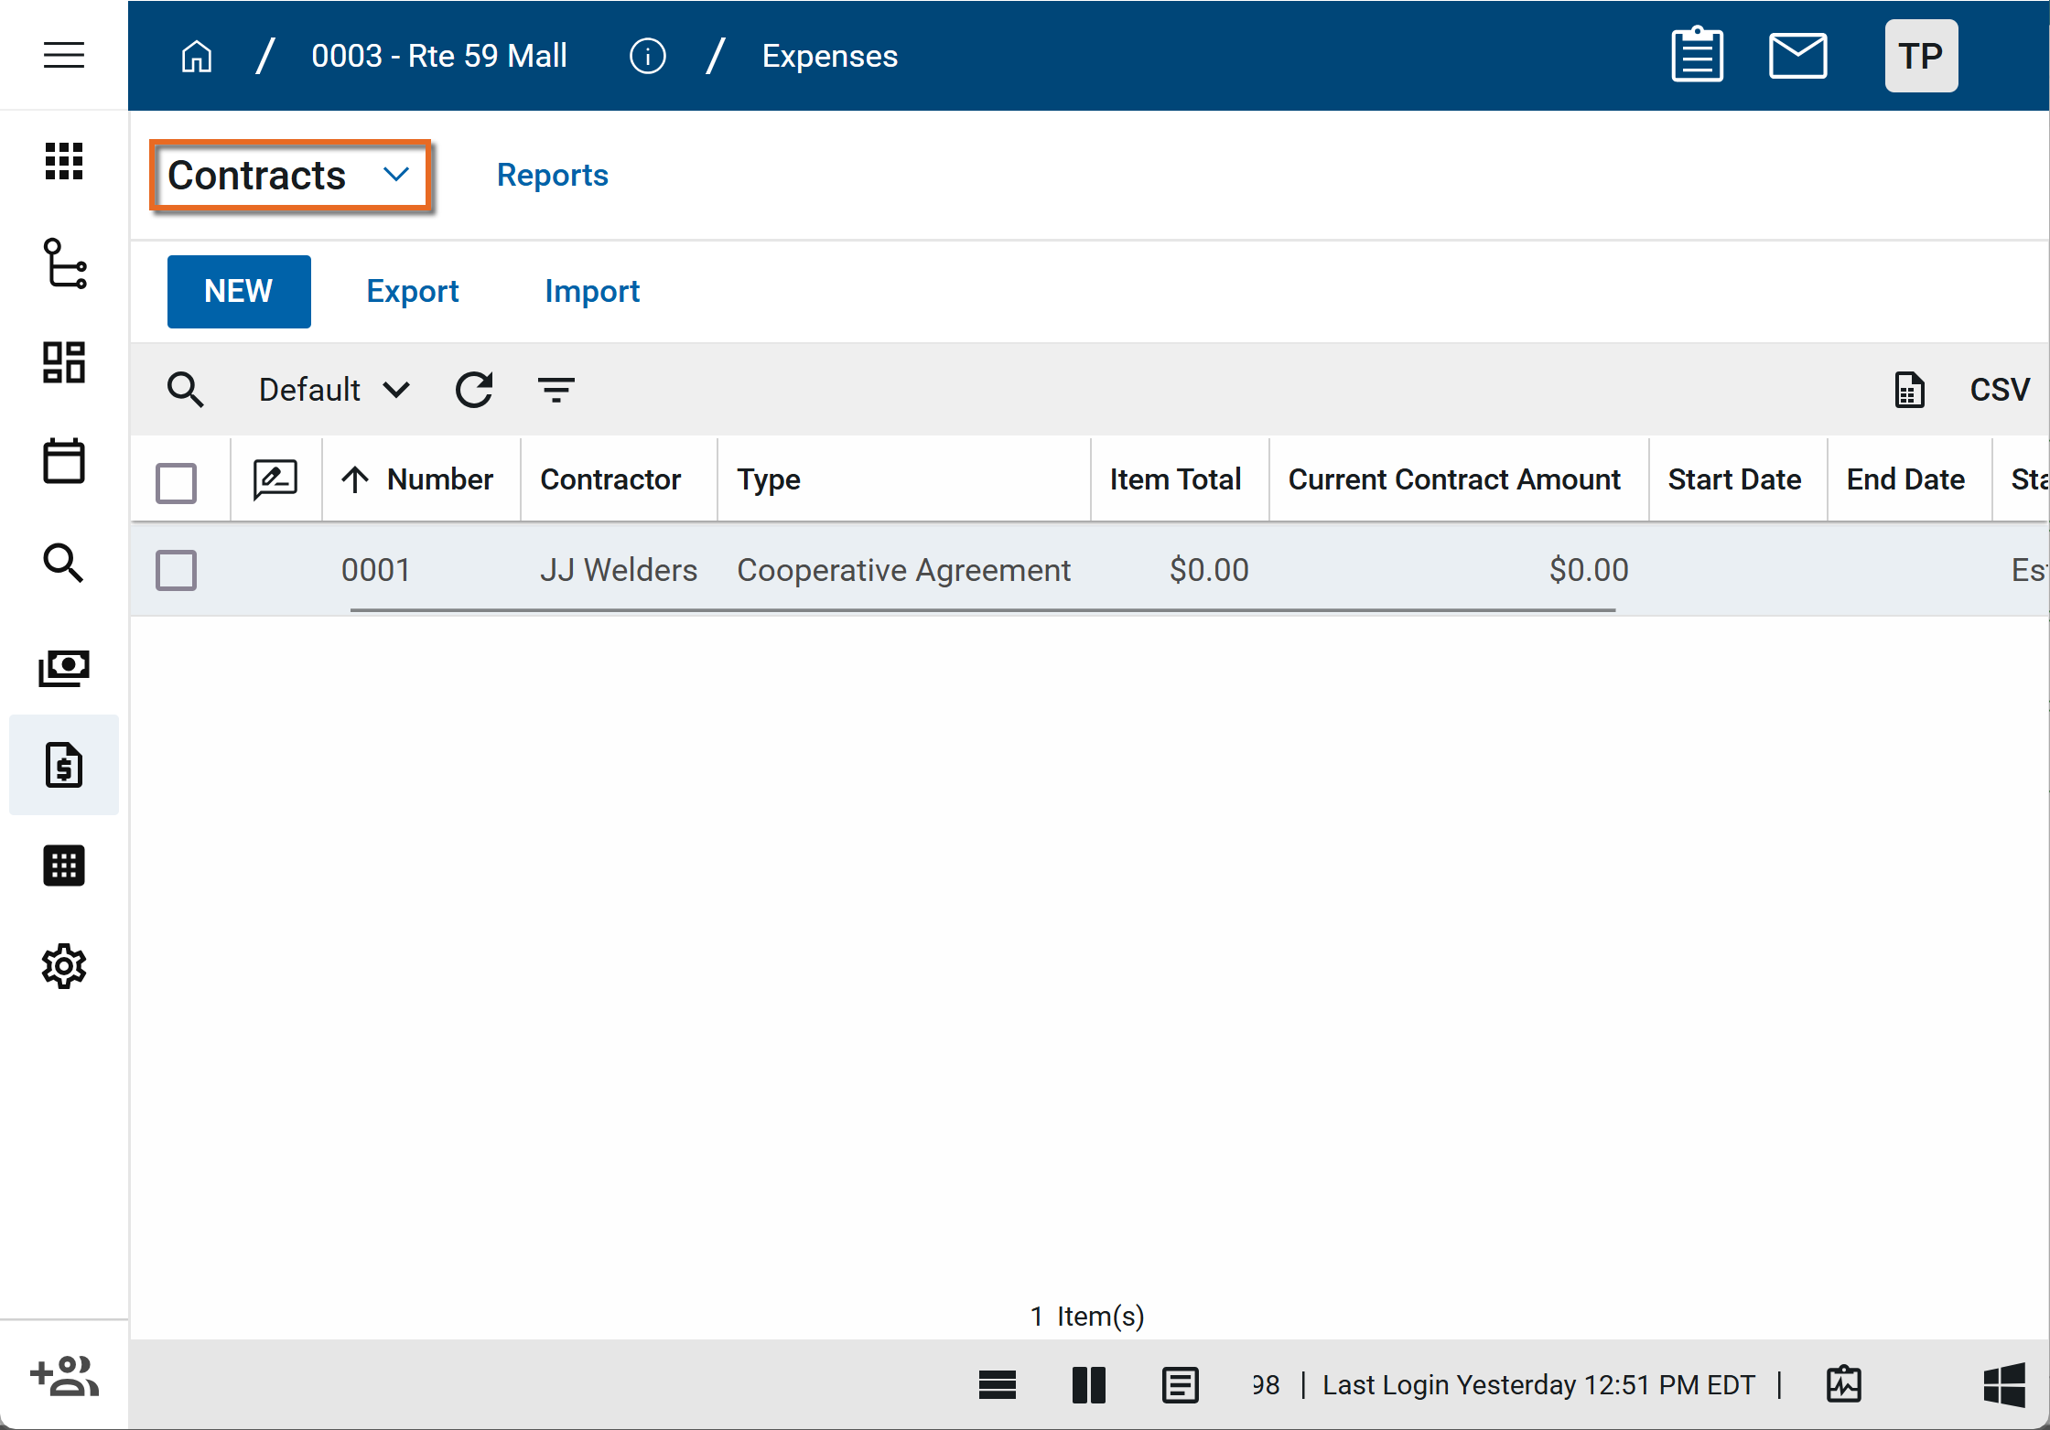The image size is (2050, 1430).
Task: Open the hamburger navigation menu
Action: coord(63,55)
